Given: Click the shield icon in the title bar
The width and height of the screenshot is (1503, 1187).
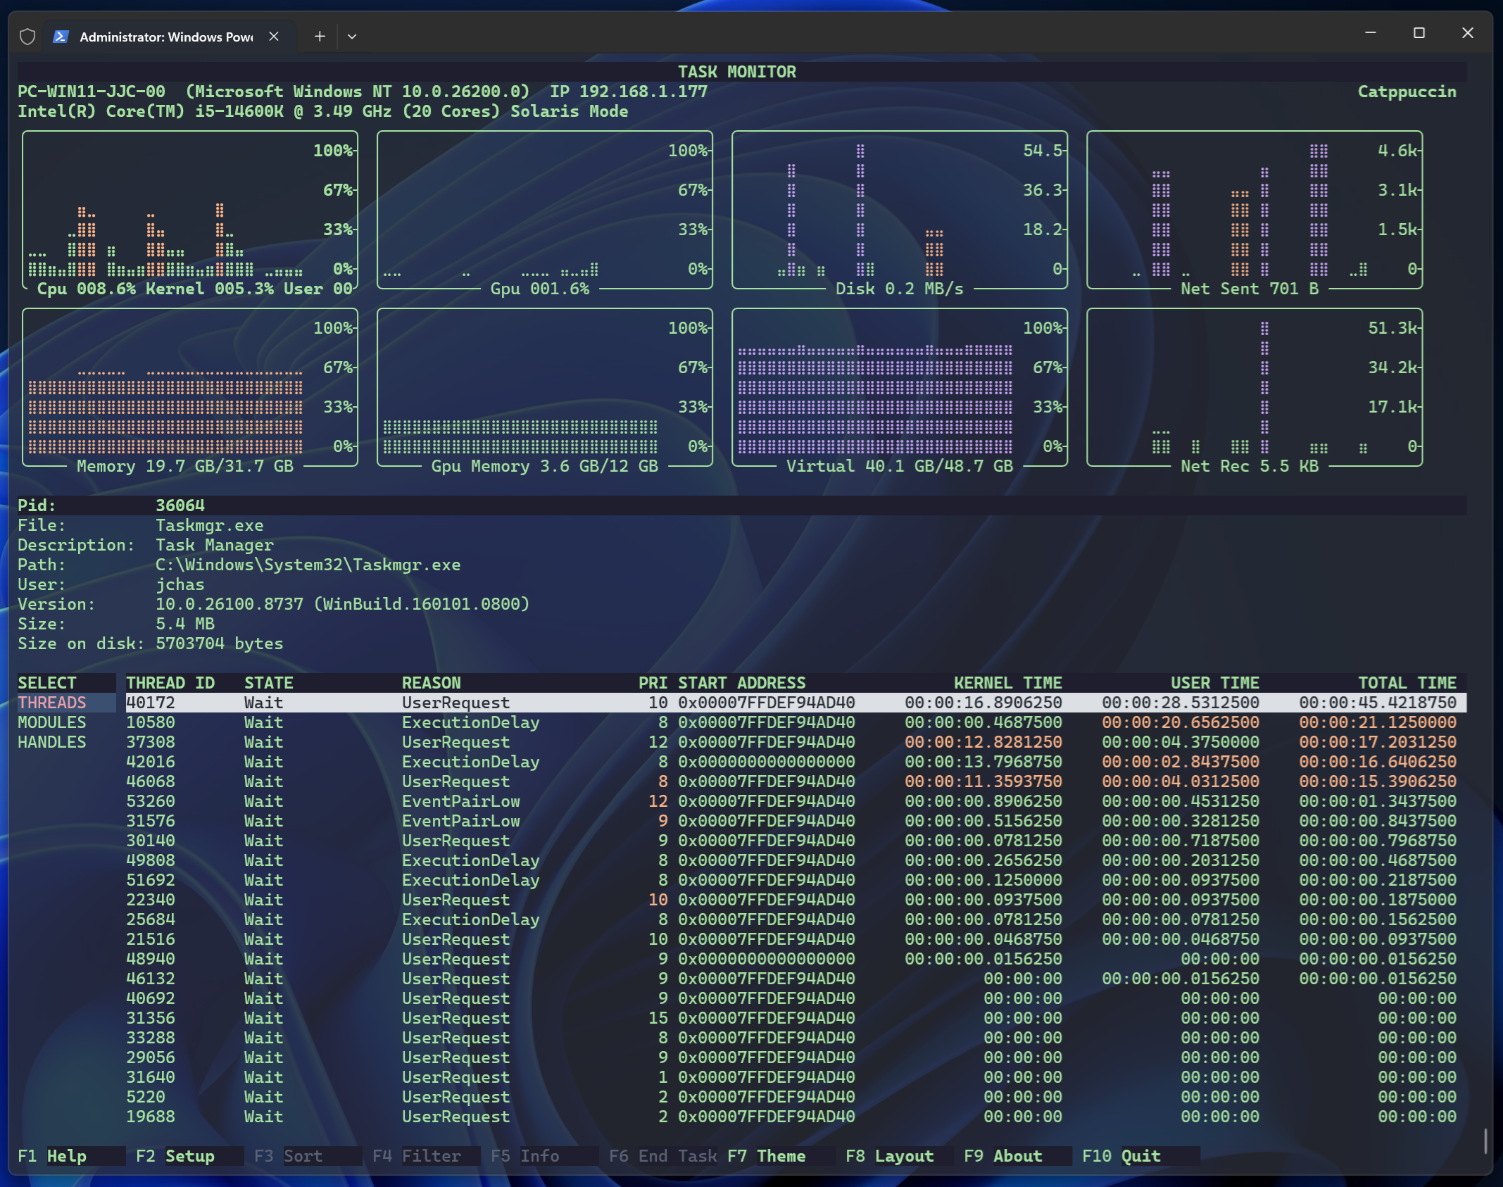Looking at the screenshot, I should click(x=27, y=37).
